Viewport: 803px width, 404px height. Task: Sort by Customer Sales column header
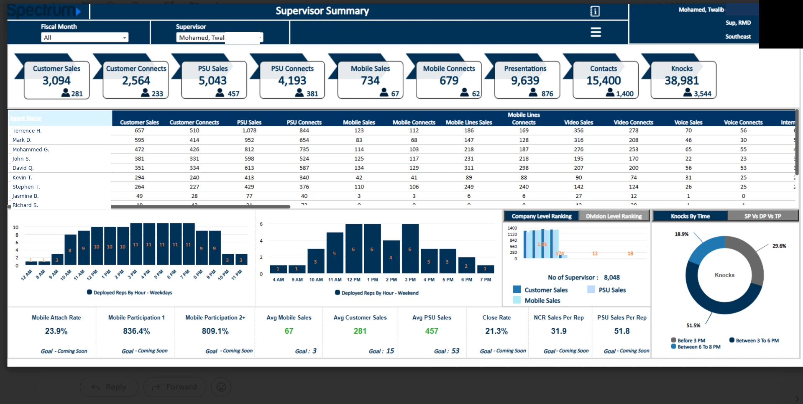click(139, 123)
